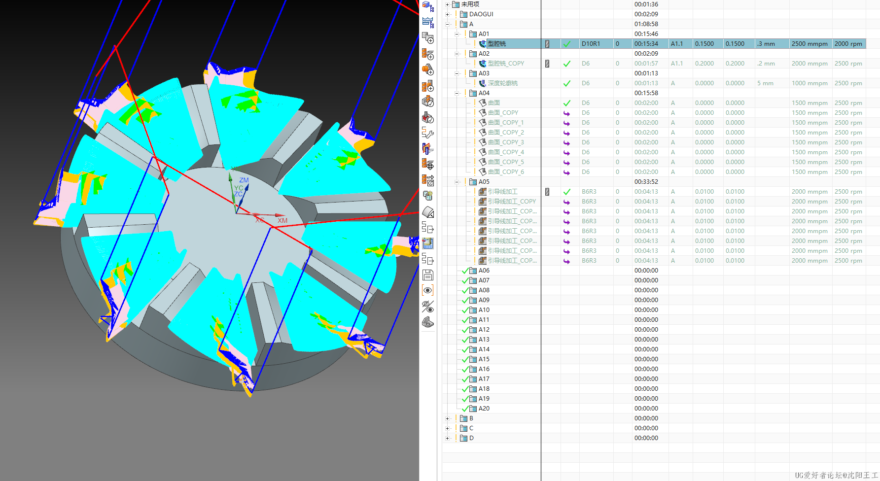Click the ZM axis label in the viewport

pyautogui.click(x=244, y=180)
